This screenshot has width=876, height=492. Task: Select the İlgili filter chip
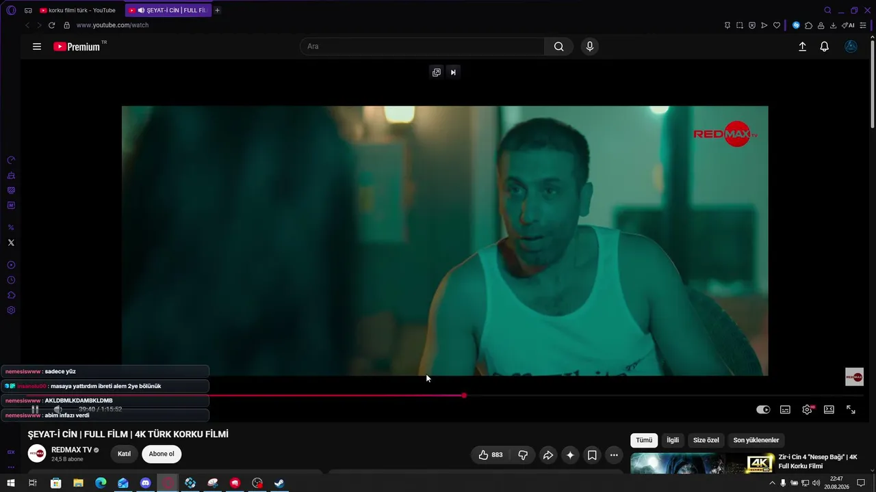click(673, 440)
